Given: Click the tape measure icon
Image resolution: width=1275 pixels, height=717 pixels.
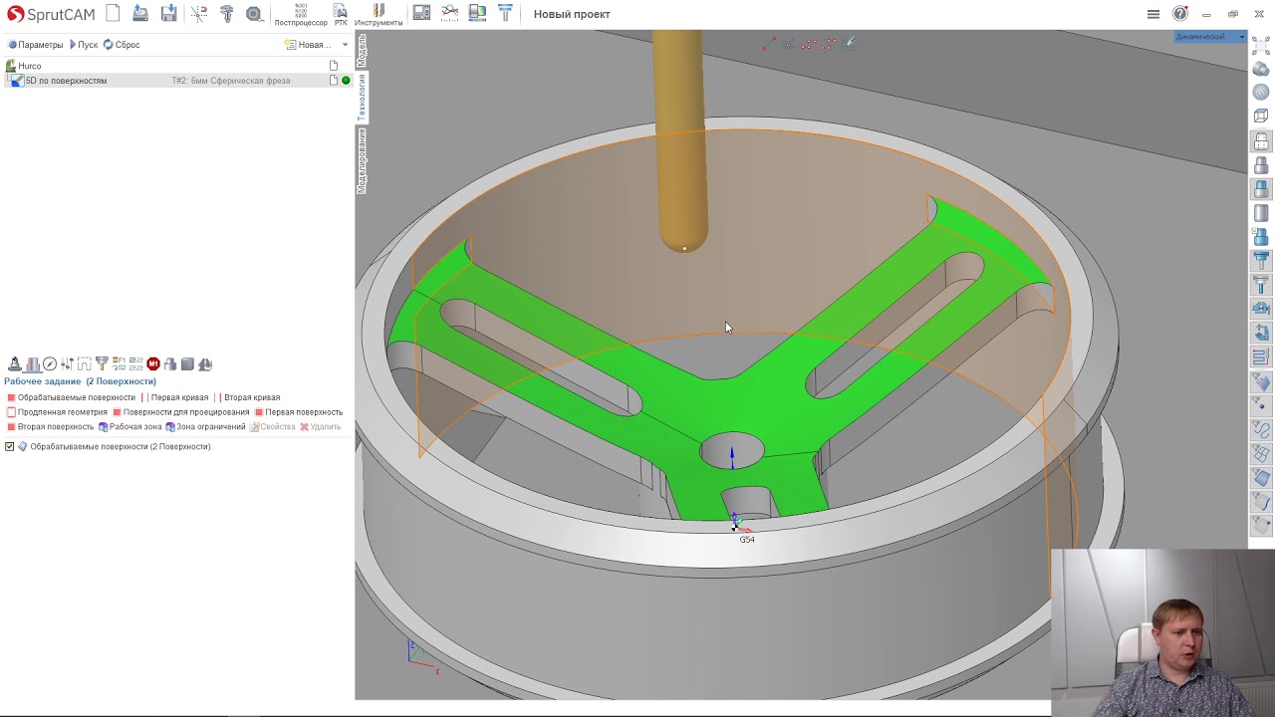Looking at the screenshot, I should 255,14.
